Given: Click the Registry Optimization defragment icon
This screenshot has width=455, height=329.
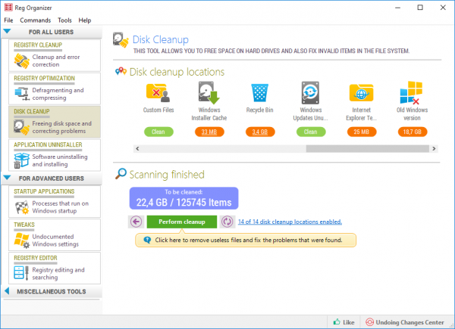Looking at the screenshot, I should coord(22,94).
